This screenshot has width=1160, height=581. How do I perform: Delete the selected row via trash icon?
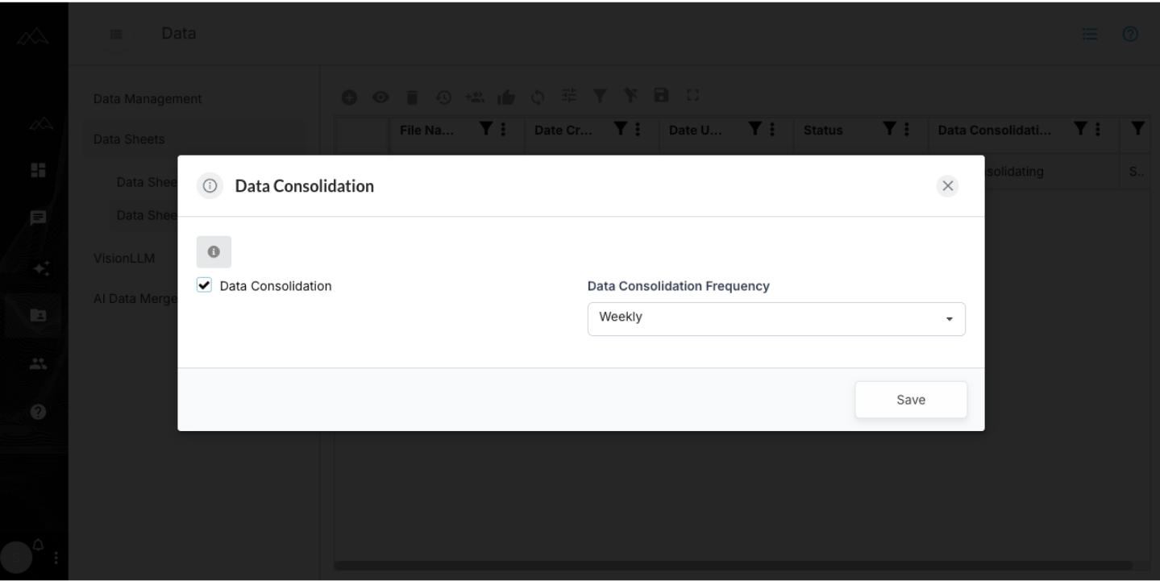point(412,96)
